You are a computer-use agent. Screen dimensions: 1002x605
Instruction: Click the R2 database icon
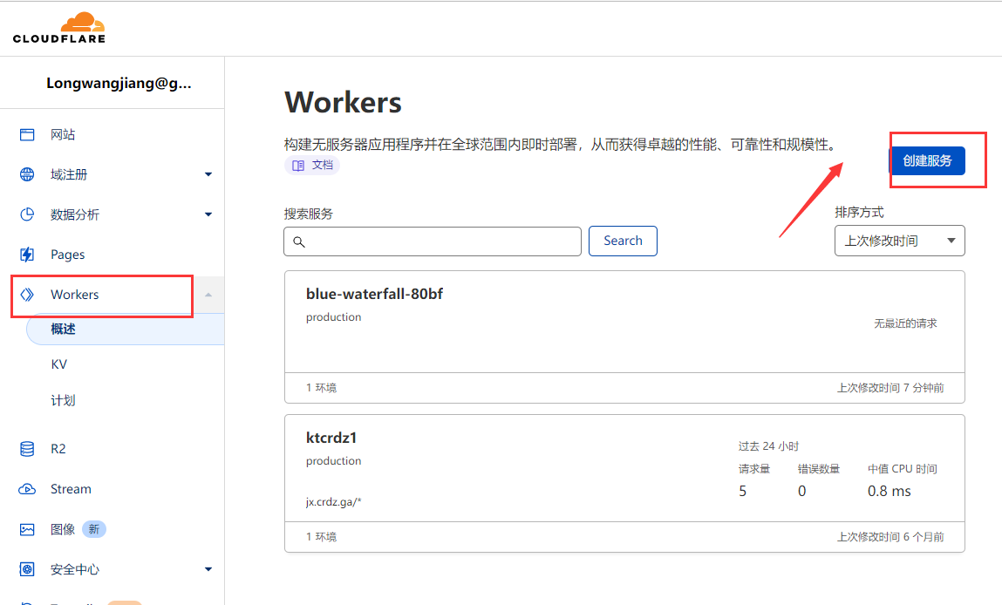[27, 449]
